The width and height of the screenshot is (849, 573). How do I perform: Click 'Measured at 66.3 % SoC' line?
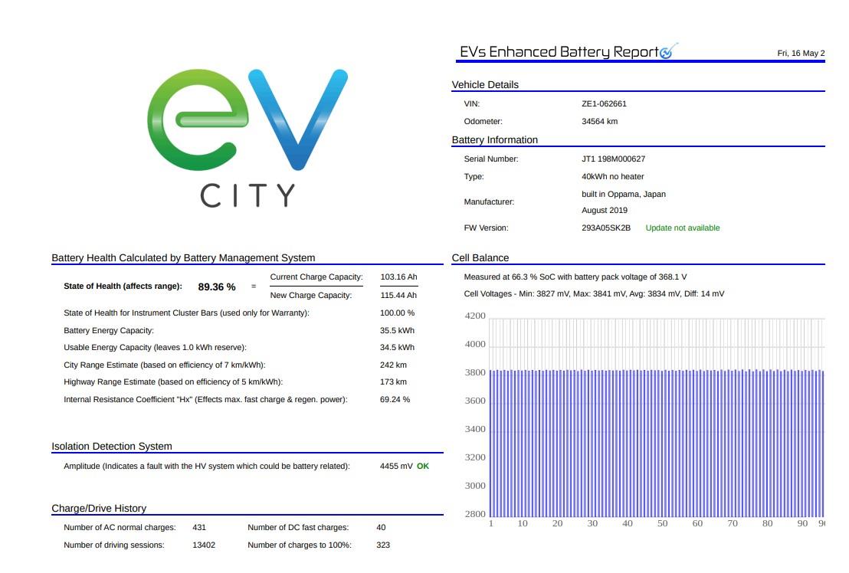click(x=575, y=277)
